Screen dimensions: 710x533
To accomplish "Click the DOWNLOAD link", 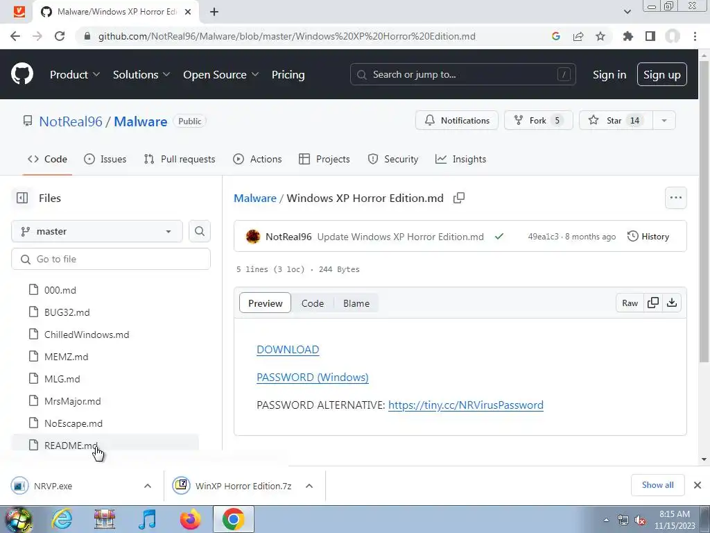I will pyautogui.click(x=288, y=350).
